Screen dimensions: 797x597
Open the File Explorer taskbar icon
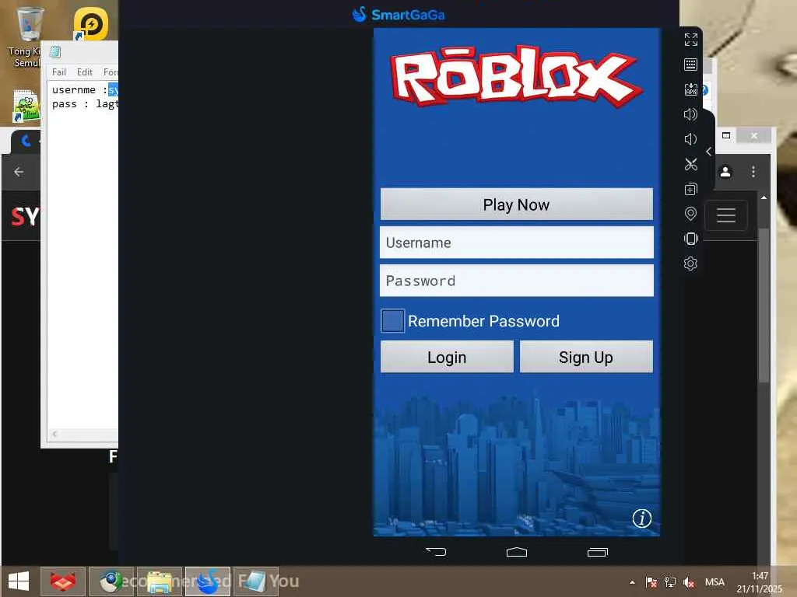(159, 581)
